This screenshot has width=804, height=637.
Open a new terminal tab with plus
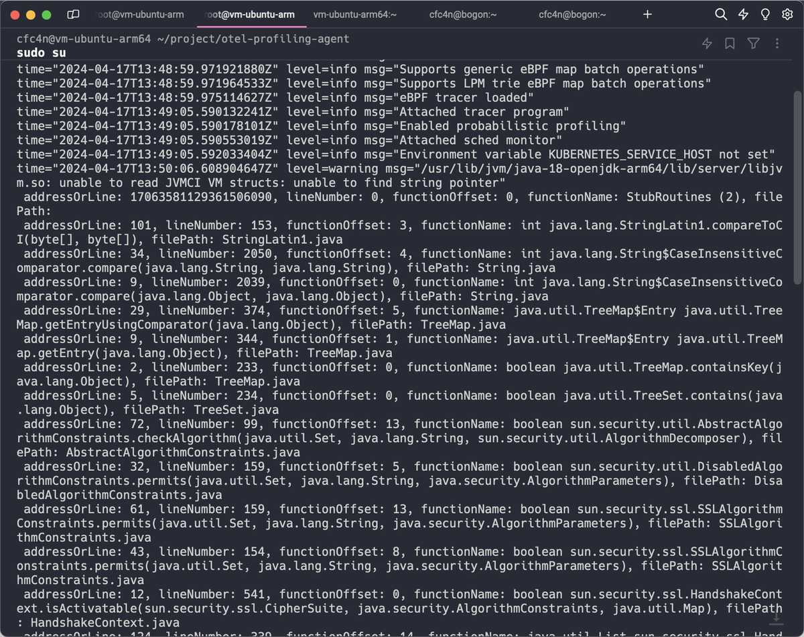tap(647, 14)
